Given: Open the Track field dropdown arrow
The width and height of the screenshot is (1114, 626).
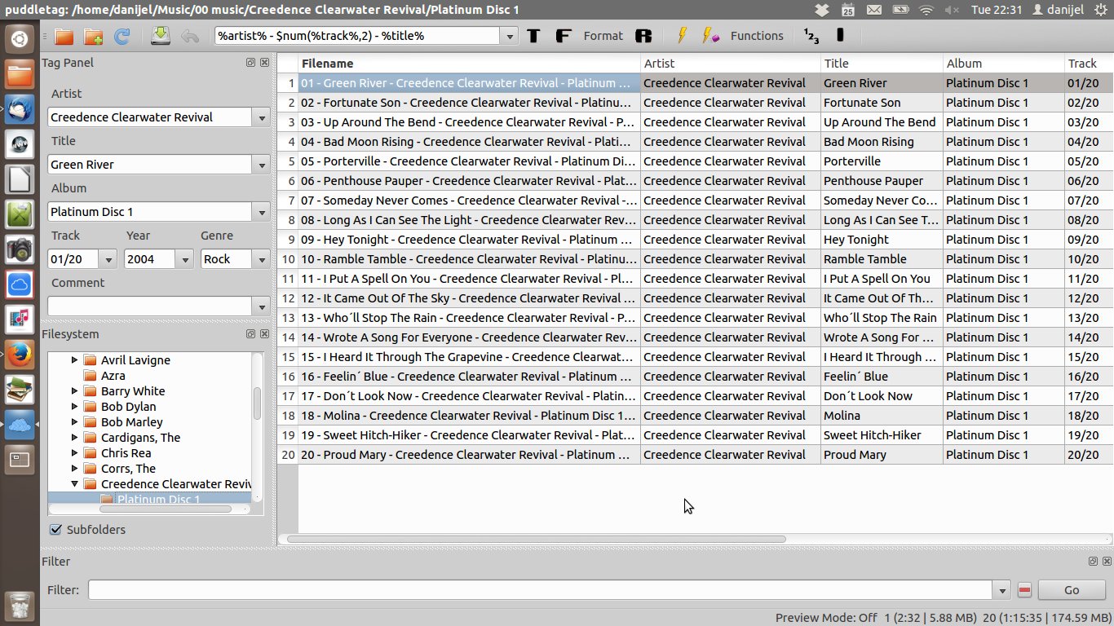Looking at the screenshot, I should 109,259.
